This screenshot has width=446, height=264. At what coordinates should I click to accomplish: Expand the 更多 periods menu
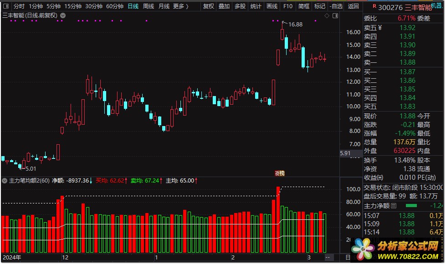(x=181, y=6)
